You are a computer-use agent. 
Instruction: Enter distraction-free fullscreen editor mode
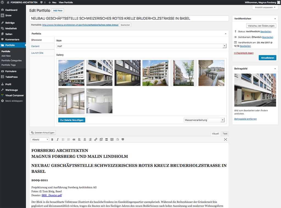[226, 140]
